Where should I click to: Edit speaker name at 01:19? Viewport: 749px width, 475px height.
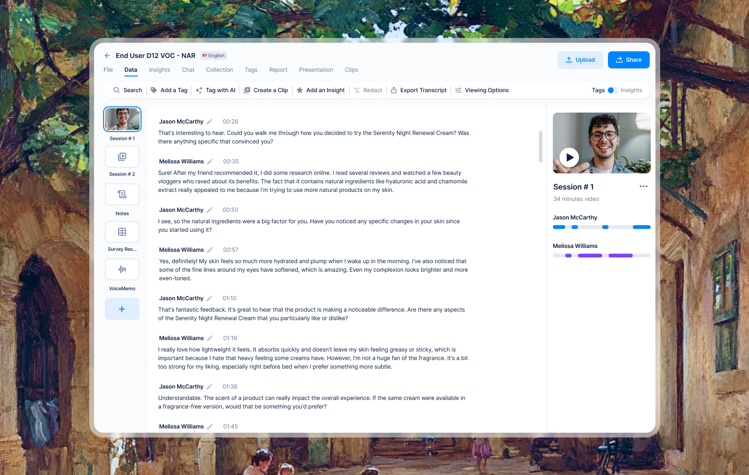pyautogui.click(x=210, y=338)
